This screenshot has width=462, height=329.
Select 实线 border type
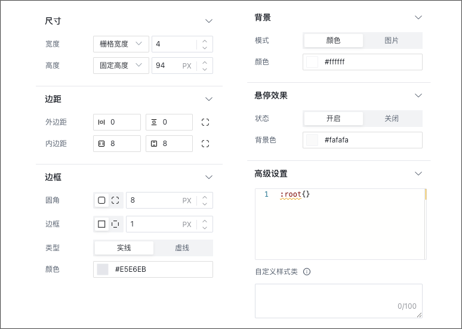point(124,248)
